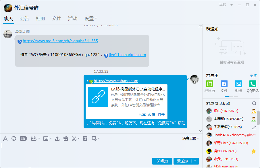
Task: Expand the video call options arrow
Action: tap(39, 138)
